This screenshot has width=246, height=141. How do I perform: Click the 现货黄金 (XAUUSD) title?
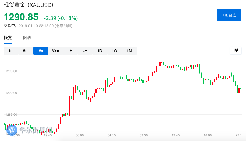click(28, 5)
